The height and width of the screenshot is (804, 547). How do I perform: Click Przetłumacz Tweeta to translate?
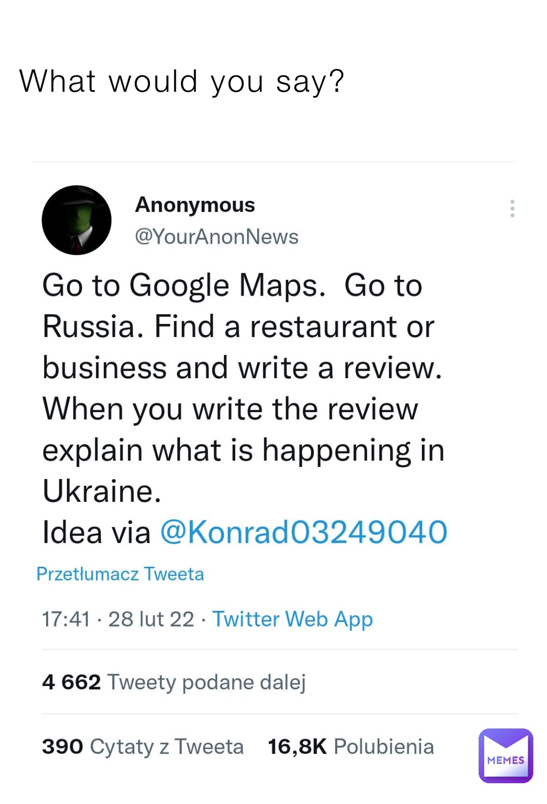click(120, 574)
